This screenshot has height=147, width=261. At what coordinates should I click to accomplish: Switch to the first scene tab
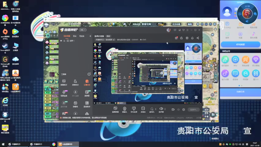click(67, 36)
